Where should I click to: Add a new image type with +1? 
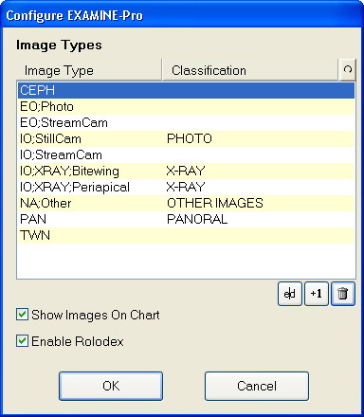click(x=317, y=294)
